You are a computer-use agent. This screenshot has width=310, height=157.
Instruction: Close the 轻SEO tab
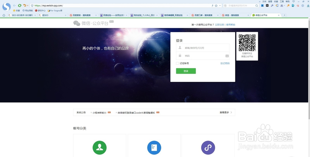pos(66,15)
